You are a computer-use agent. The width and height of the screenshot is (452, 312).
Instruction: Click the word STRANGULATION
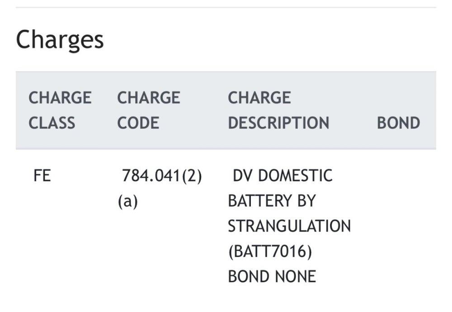289,226
